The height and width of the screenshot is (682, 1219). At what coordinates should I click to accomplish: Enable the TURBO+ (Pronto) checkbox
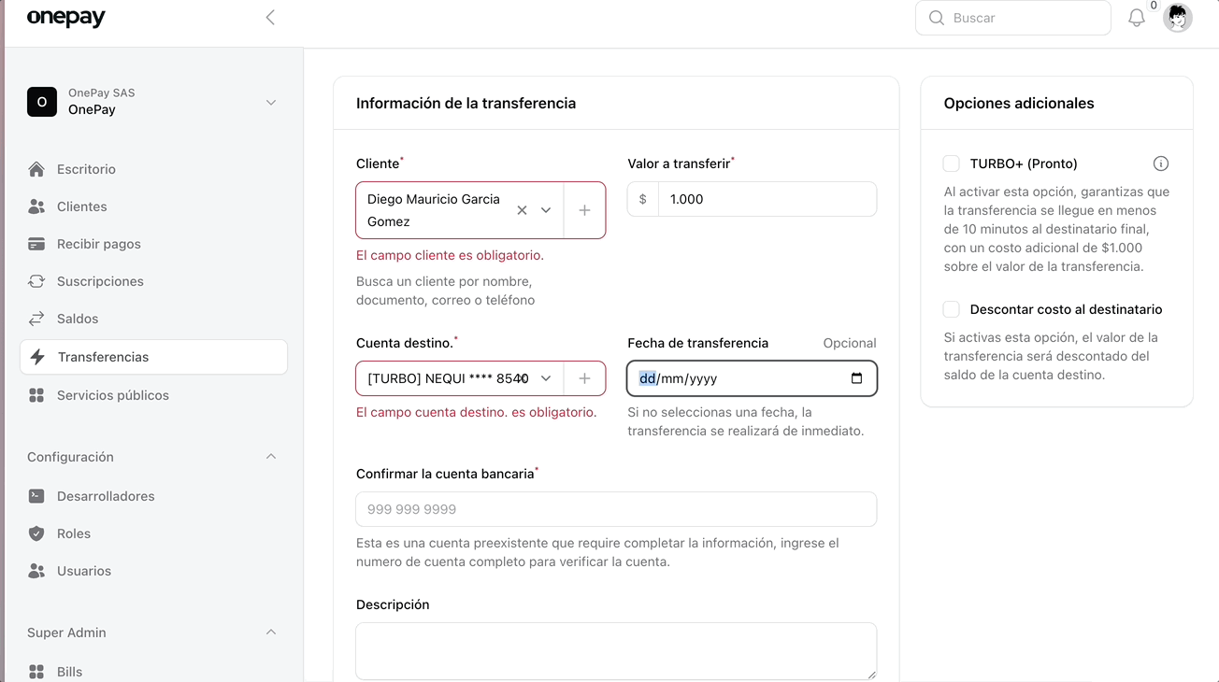click(951, 163)
